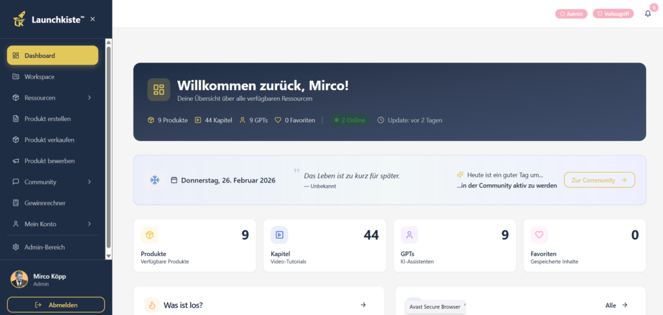Click the large dashboard icon in welcome banner

point(159,89)
